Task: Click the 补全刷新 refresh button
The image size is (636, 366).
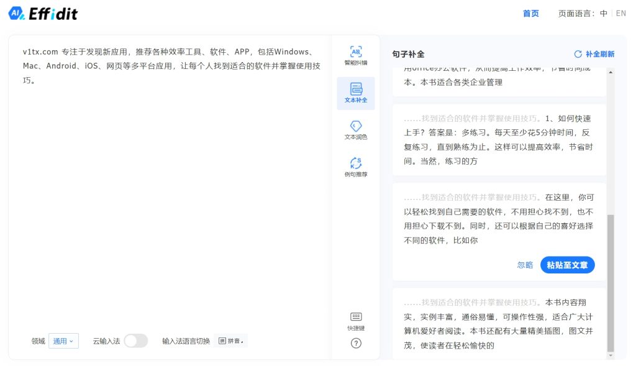Action: [x=594, y=54]
